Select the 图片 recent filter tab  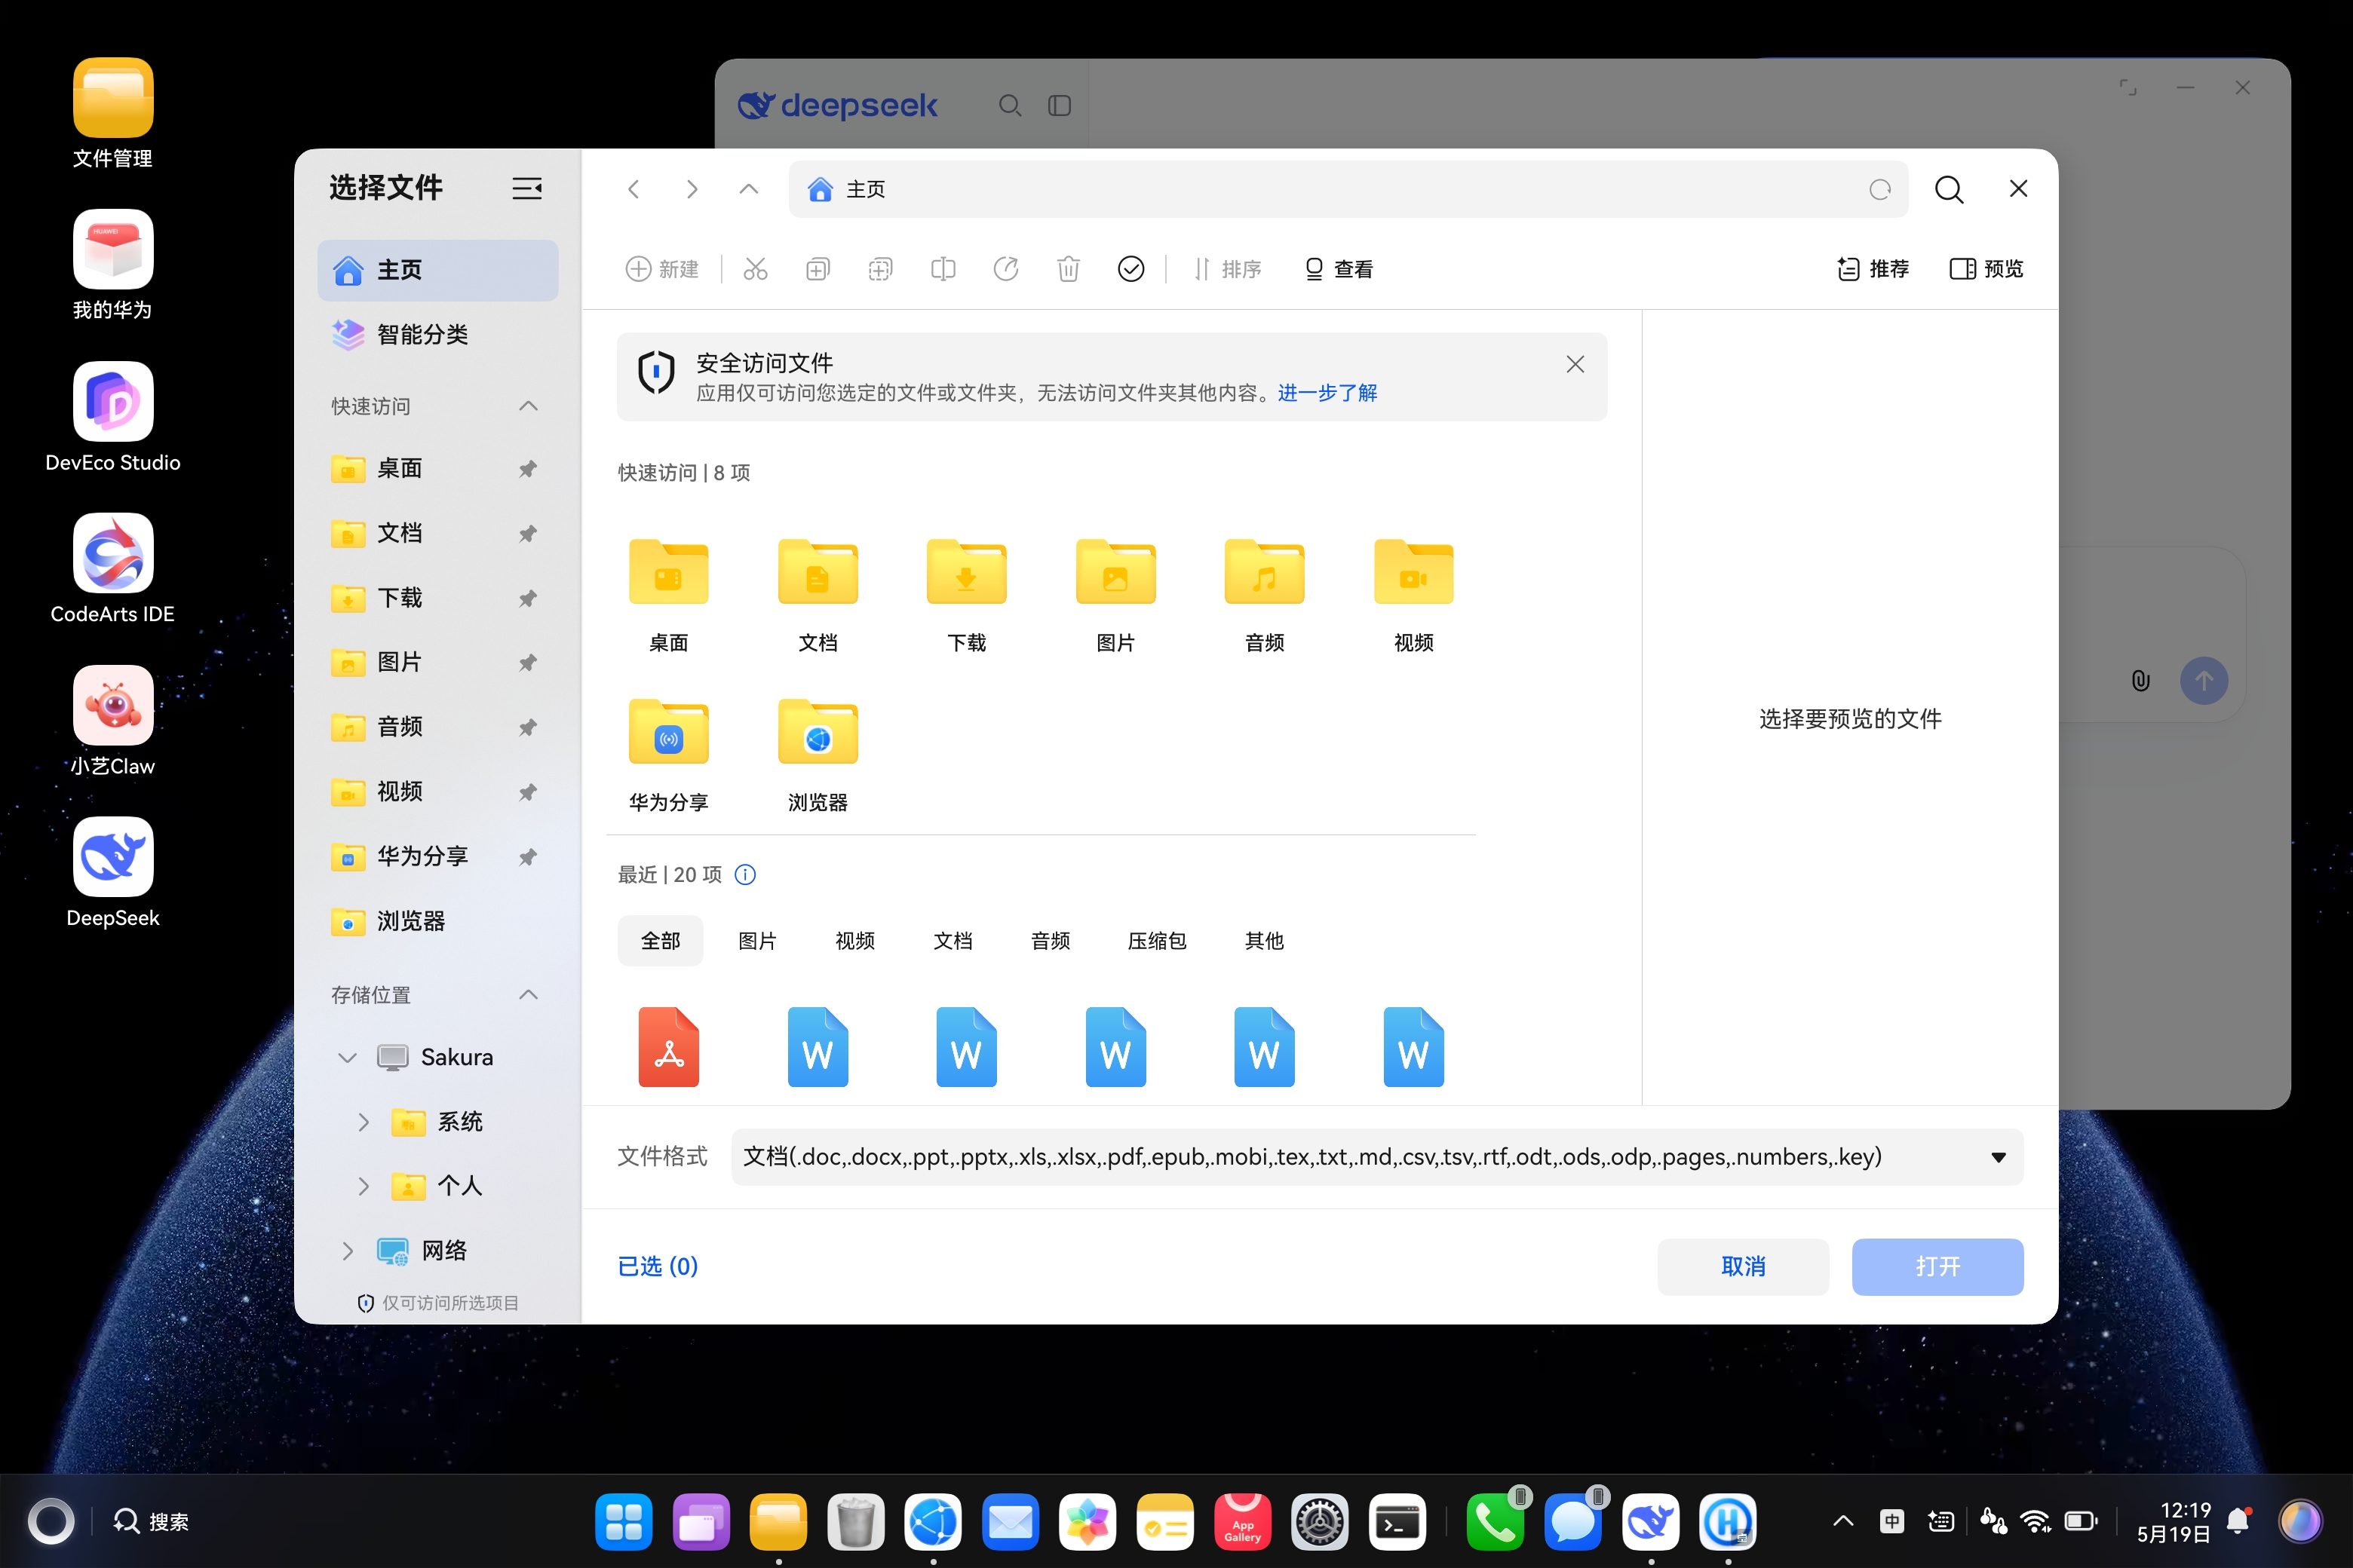click(757, 941)
